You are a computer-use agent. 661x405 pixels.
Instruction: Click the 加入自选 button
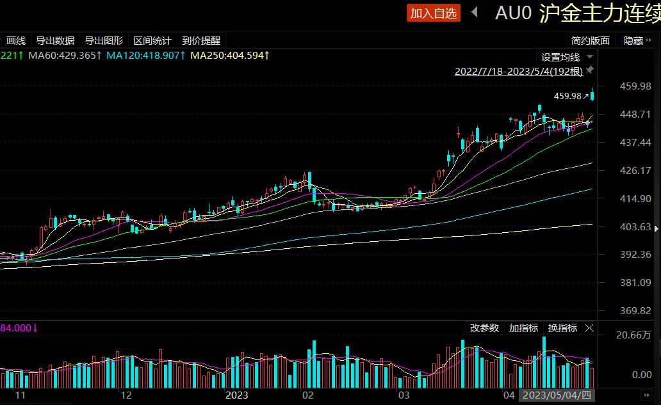coord(434,13)
